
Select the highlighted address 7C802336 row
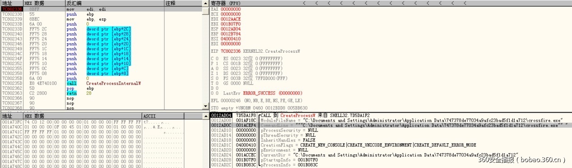click(102, 9)
